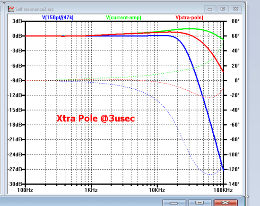
Task: Close the background window with red X
Action: (x=225, y=203)
